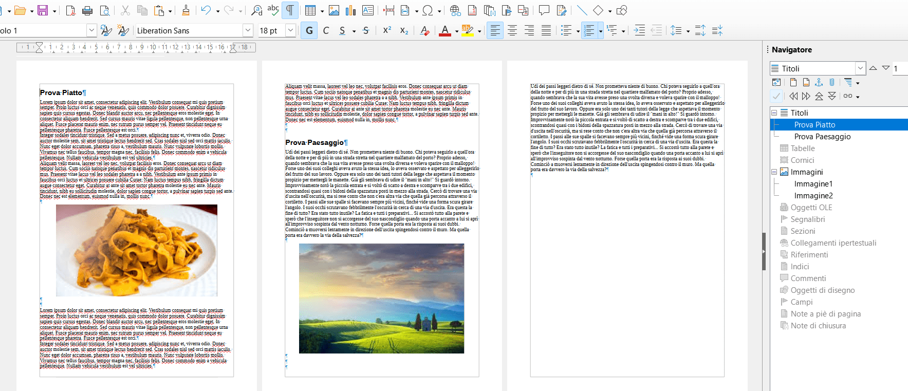Click the anchor icon in the Navigator
The image size is (908, 391).
click(819, 82)
